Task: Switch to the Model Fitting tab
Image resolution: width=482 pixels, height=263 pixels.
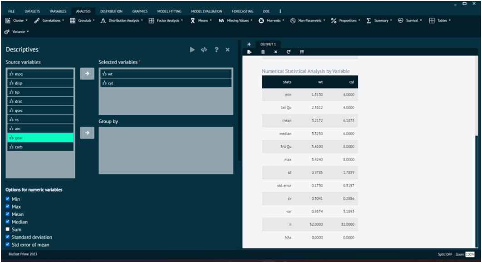Action: coord(169,11)
